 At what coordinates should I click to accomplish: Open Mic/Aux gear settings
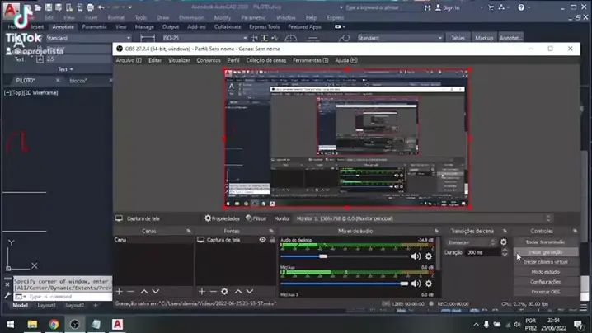428,284
